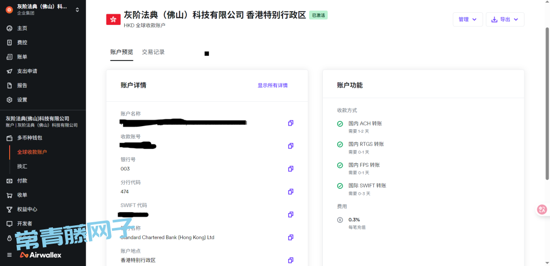Click the 开发者 monitor icon
550x266 pixels.
(10, 224)
